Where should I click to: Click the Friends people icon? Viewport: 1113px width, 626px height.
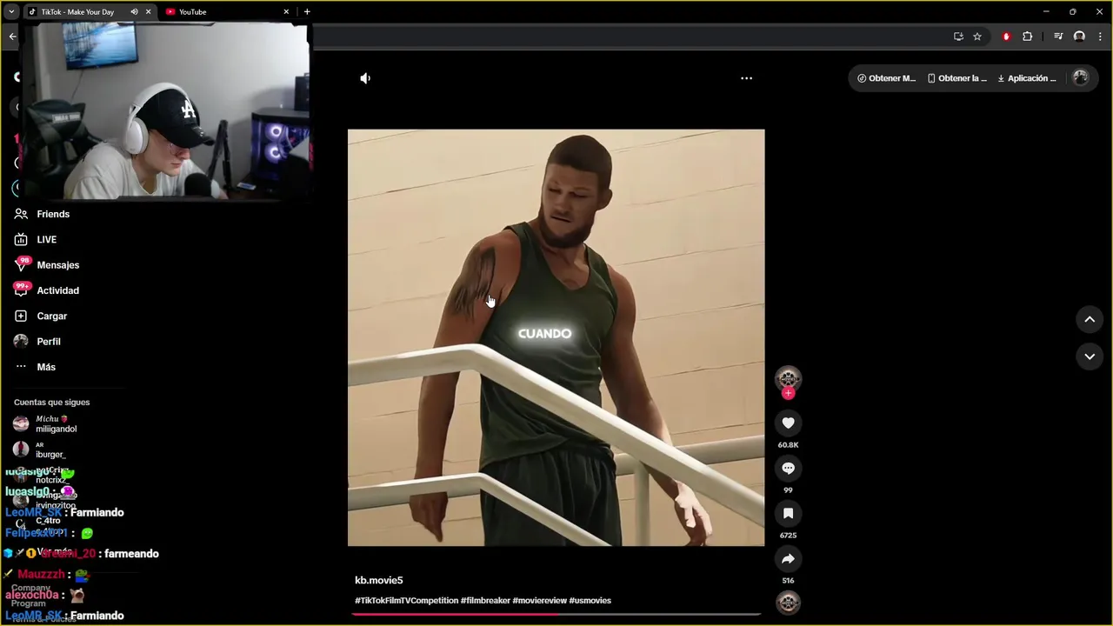pos(21,214)
